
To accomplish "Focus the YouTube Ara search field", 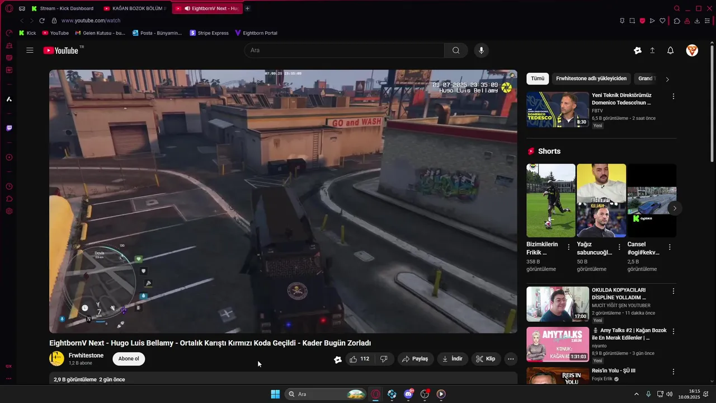I will pyautogui.click(x=344, y=50).
